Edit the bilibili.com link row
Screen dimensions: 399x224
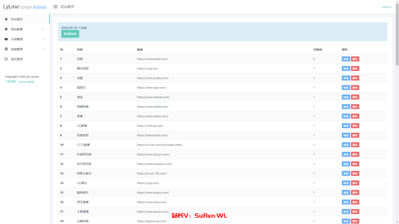pyautogui.click(x=346, y=107)
